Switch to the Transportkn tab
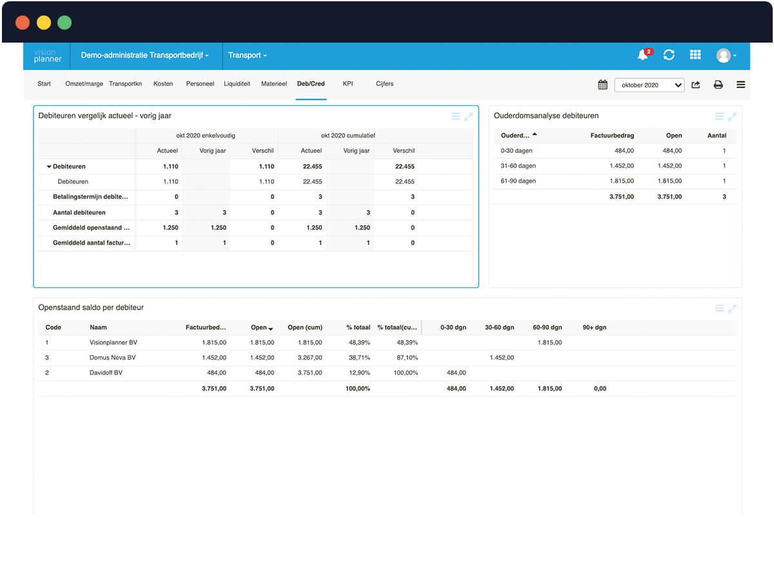This screenshot has height=581, width=774. coord(125,84)
